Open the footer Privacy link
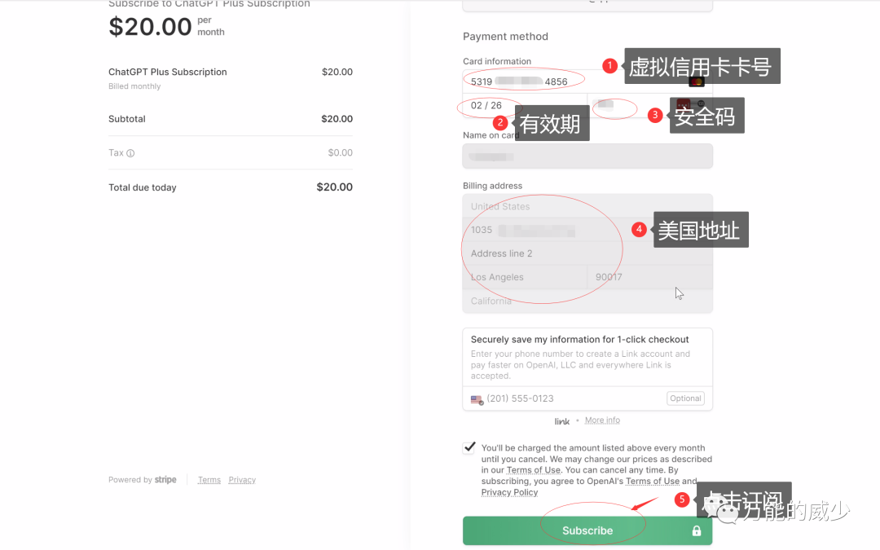880x550 pixels. [242, 480]
